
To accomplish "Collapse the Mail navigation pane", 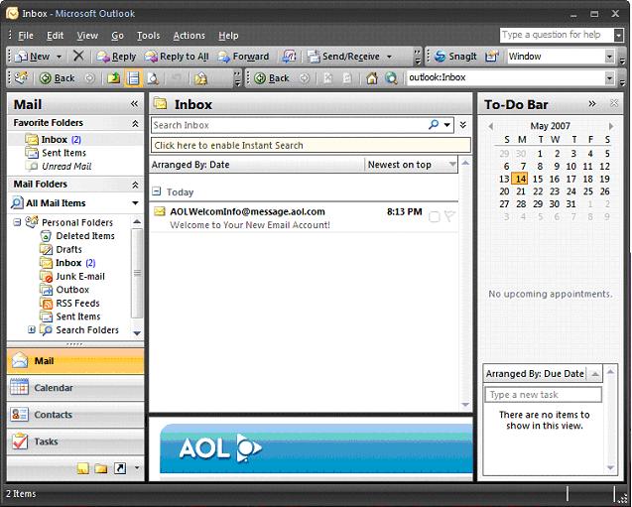I will (x=134, y=104).
